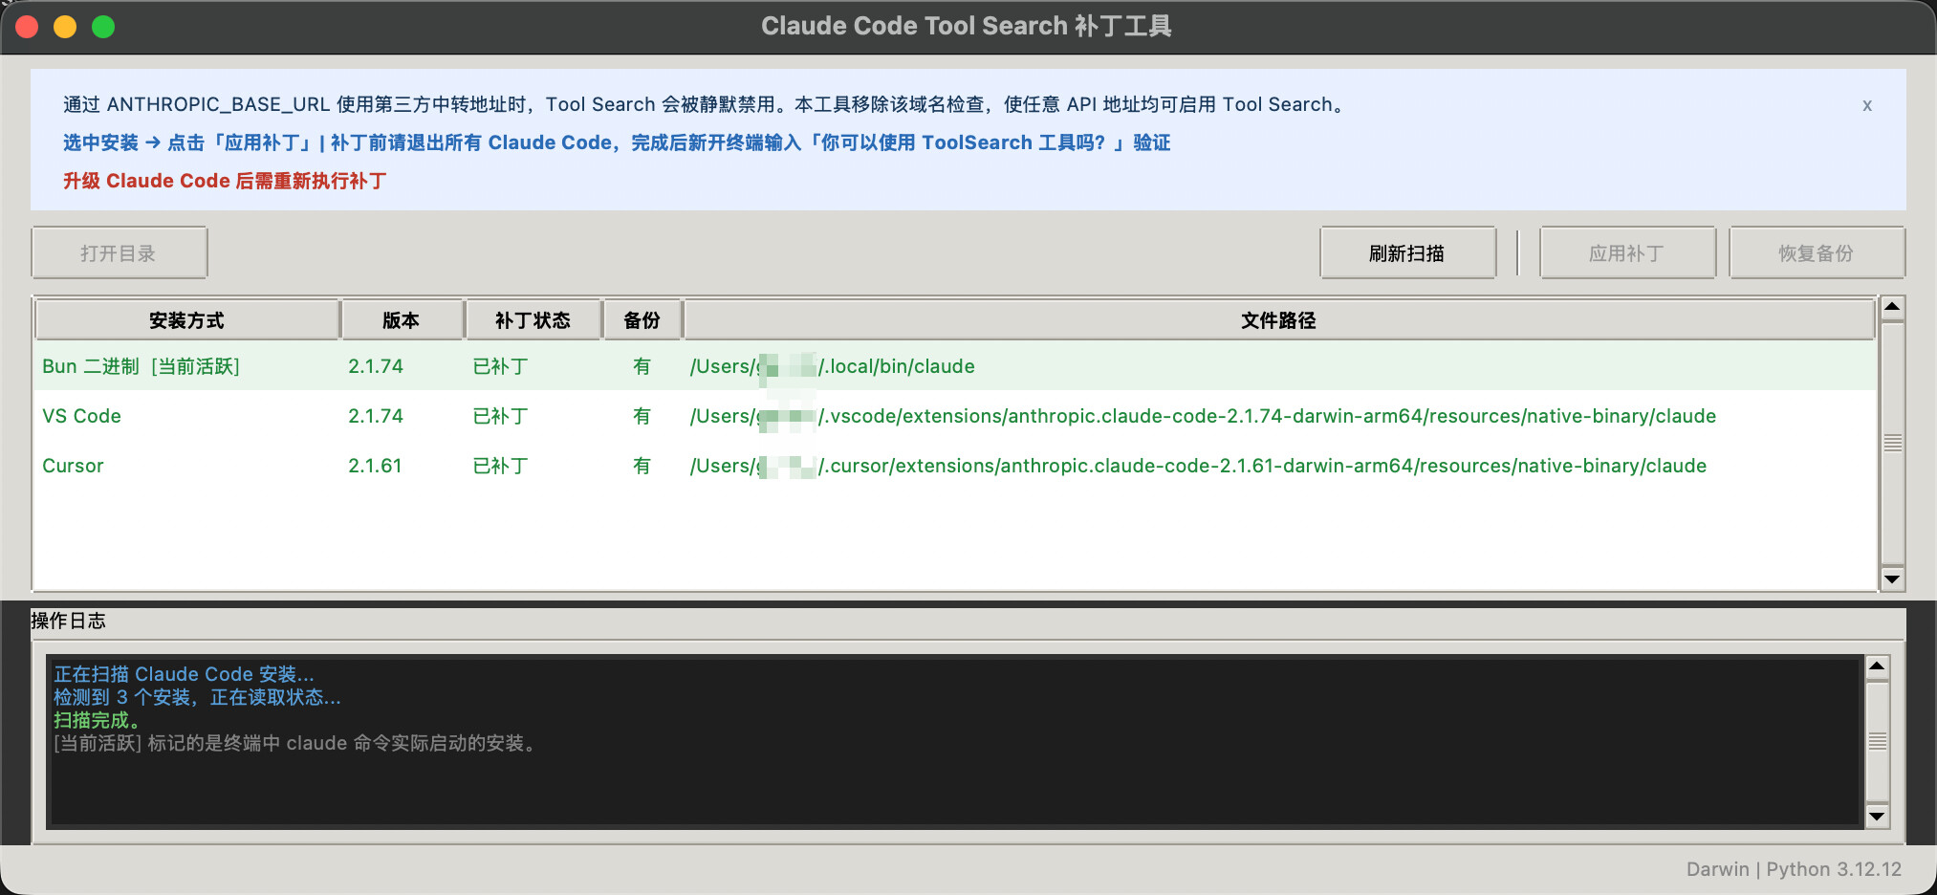This screenshot has width=1937, height=895.
Task: Sort by the 版本 column header
Action: tap(402, 320)
